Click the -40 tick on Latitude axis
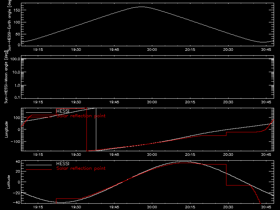280x210 pixels. pyautogui.click(x=16, y=202)
